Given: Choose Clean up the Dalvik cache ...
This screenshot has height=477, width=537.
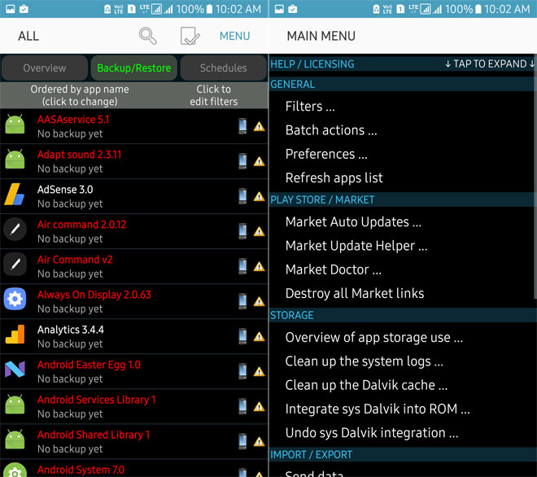Looking at the screenshot, I should (x=402, y=385).
